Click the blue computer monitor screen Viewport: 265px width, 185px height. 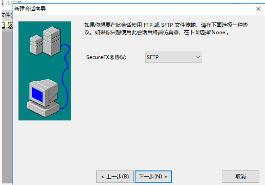(37, 94)
